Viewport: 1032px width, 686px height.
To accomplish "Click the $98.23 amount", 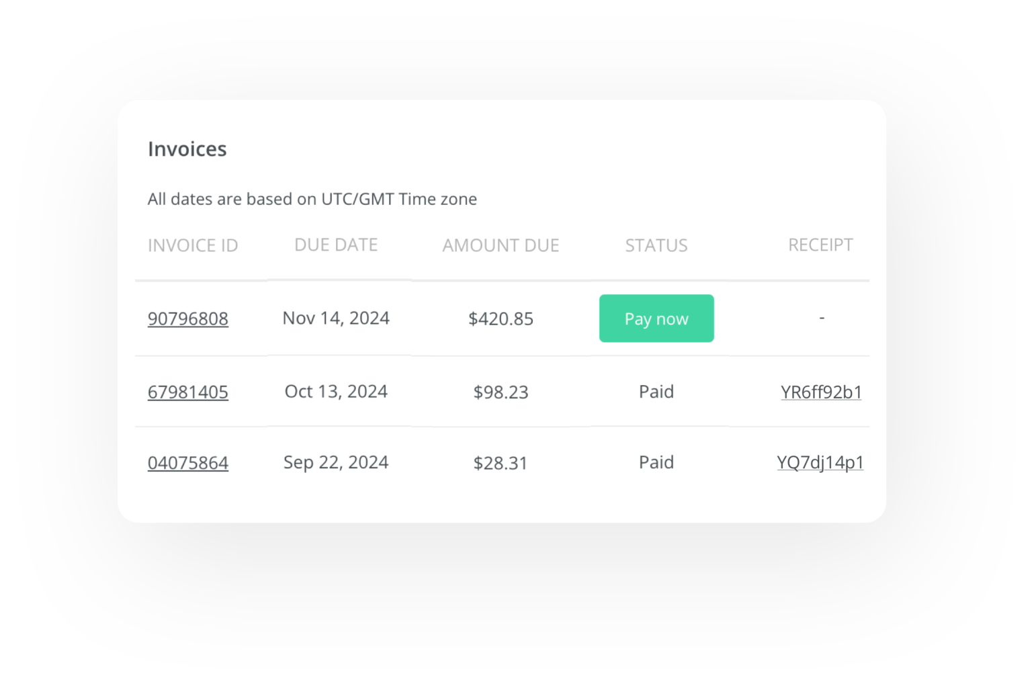I will pos(501,392).
